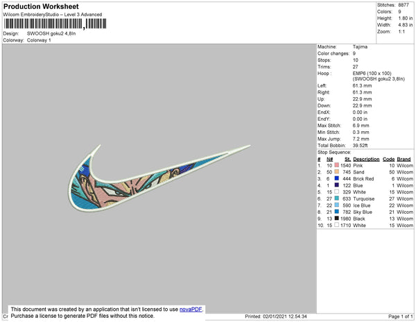The height and width of the screenshot is (322, 416).
Task: Click stitch count '1540' in Pink row
Action: pyautogui.click(x=346, y=165)
